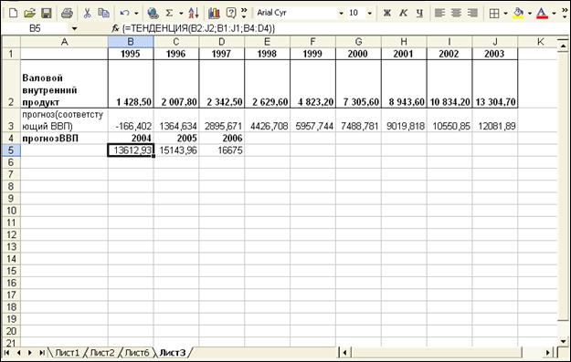
Task: Select cell with value 13 304,70
Action: point(495,84)
